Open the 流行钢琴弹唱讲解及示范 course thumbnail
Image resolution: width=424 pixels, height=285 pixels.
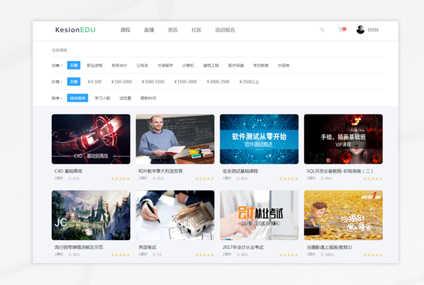click(91, 215)
